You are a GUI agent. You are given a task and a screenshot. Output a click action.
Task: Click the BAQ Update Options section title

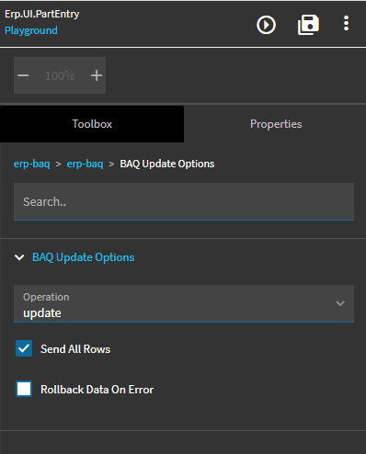coord(84,257)
